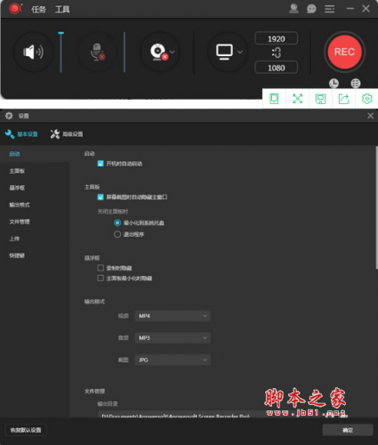Switch to 基本设置 tab
The image size is (378, 445).
21,134
